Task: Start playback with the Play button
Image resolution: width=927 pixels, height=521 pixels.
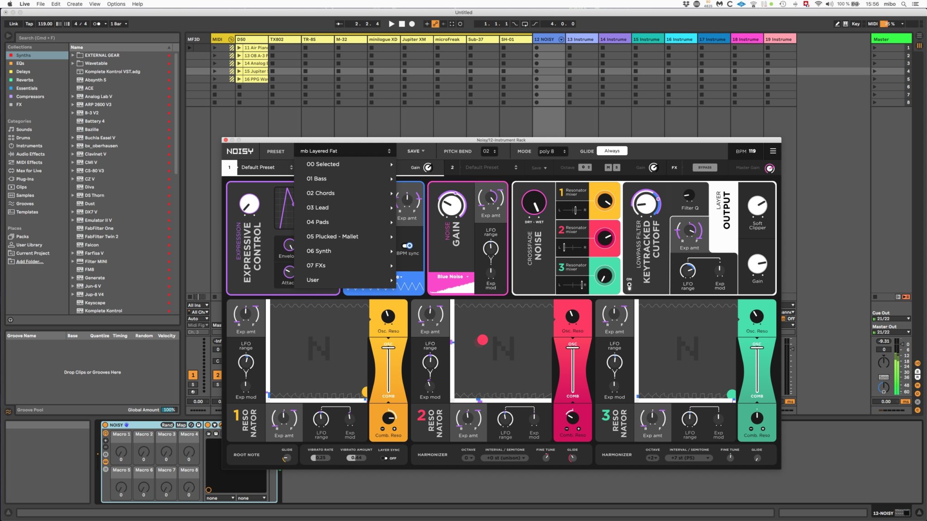Action: pos(392,24)
